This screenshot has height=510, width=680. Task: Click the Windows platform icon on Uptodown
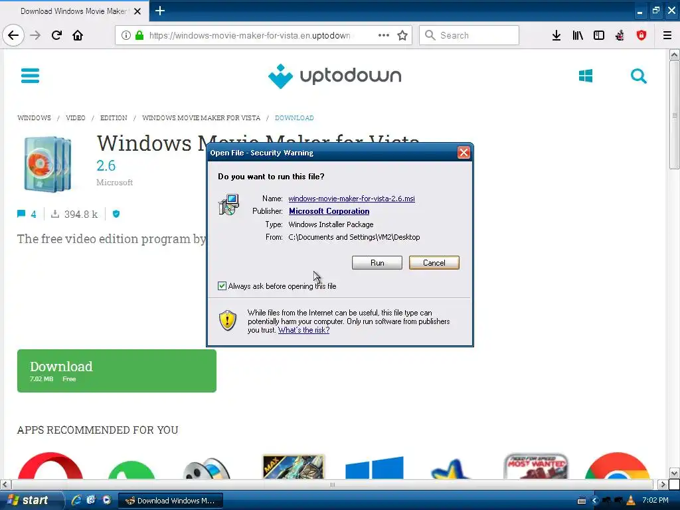pos(586,76)
